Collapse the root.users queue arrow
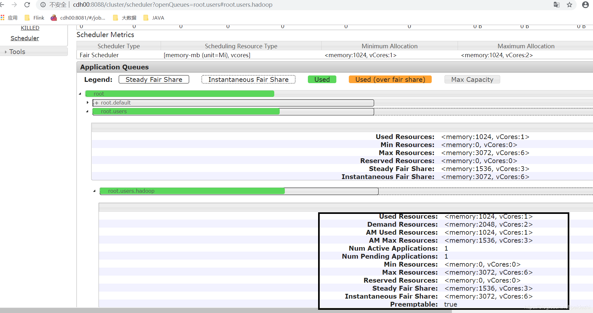The width and height of the screenshot is (593, 313). (87, 111)
